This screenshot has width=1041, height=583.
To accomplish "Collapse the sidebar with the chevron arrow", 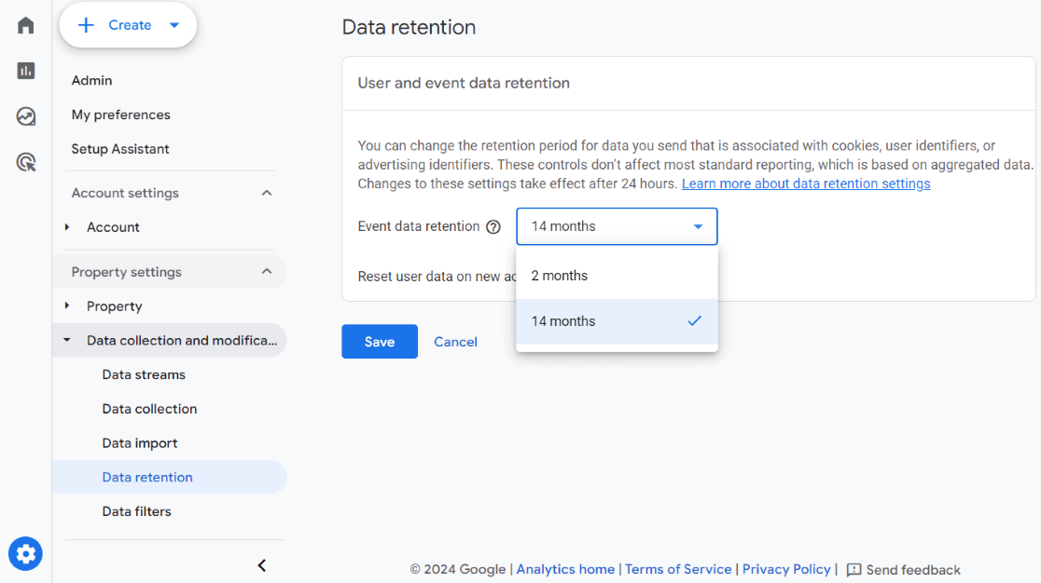I will 262,565.
